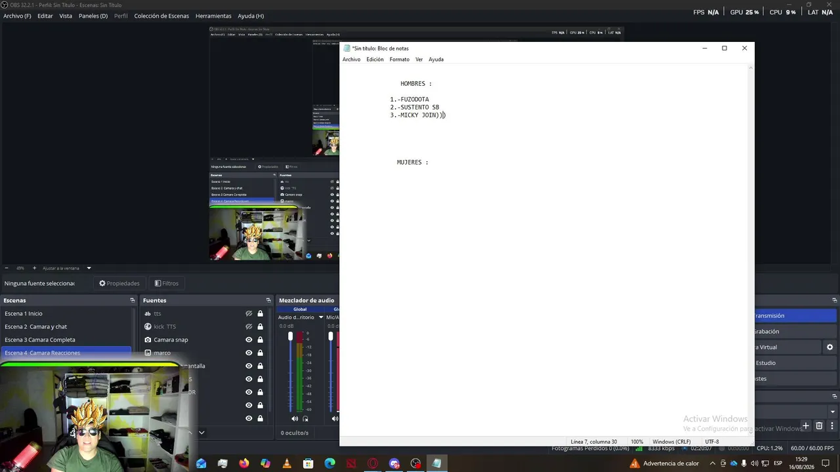Open Notepad's Ayuda menu
This screenshot has height=472, width=840.
(x=436, y=59)
